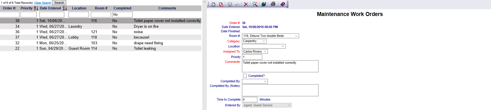Screen dimensions: 491x110
Task: Click the Time to Complete field
Action: pyautogui.click(x=250, y=99)
